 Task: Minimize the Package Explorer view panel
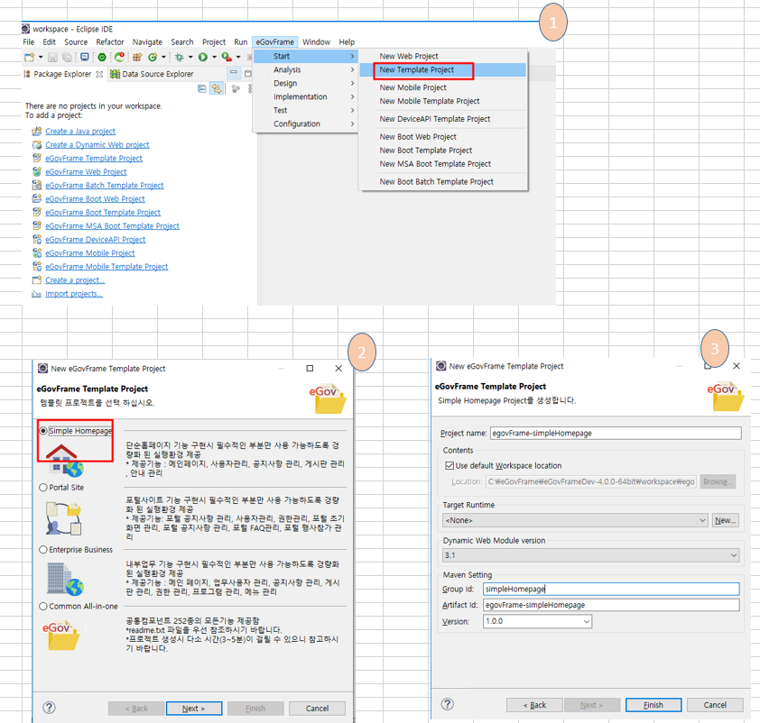point(234,73)
